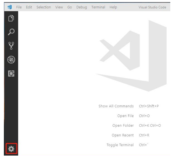Open the Terminal menu
Viewport: 182px width, 158px height.
[98, 7]
